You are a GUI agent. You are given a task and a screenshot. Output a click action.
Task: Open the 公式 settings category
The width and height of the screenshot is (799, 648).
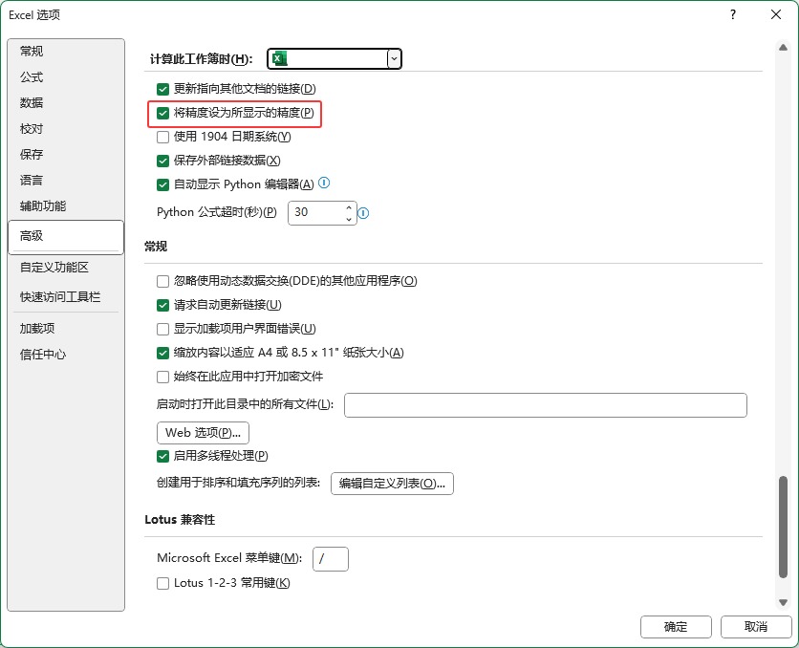(x=32, y=77)
